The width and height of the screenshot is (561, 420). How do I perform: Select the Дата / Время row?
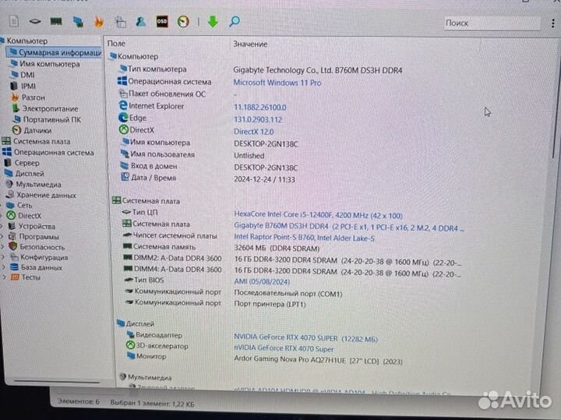(208, 178)
